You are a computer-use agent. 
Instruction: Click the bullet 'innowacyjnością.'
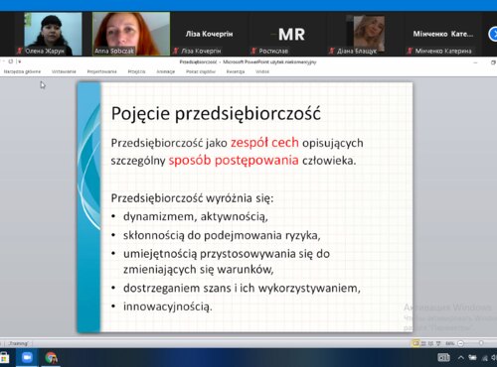pos(168,306)
